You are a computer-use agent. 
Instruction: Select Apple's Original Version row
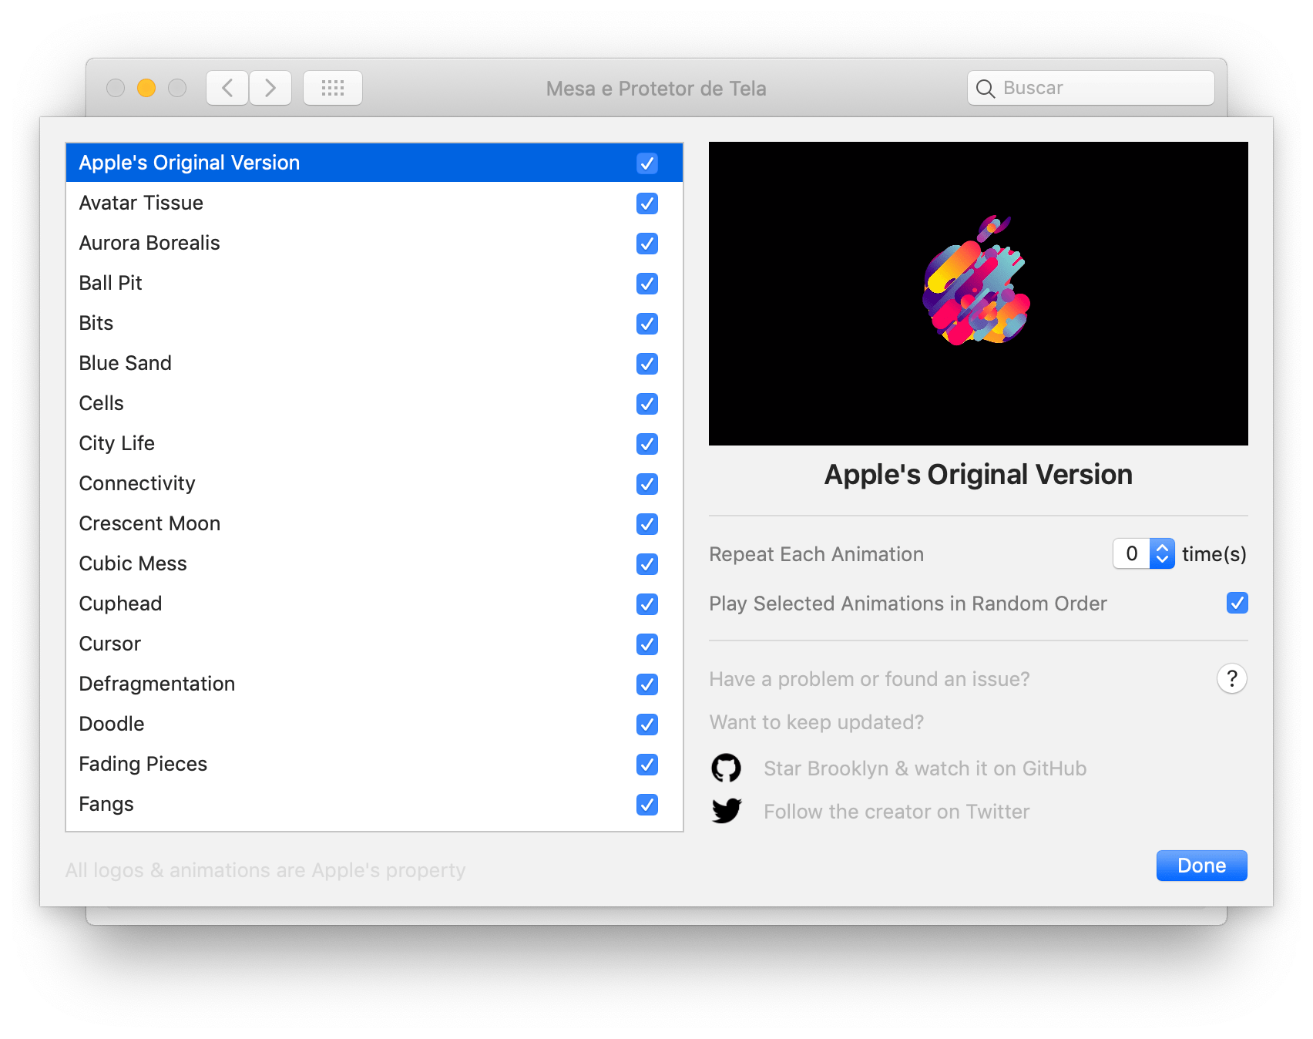pos(374,163)
